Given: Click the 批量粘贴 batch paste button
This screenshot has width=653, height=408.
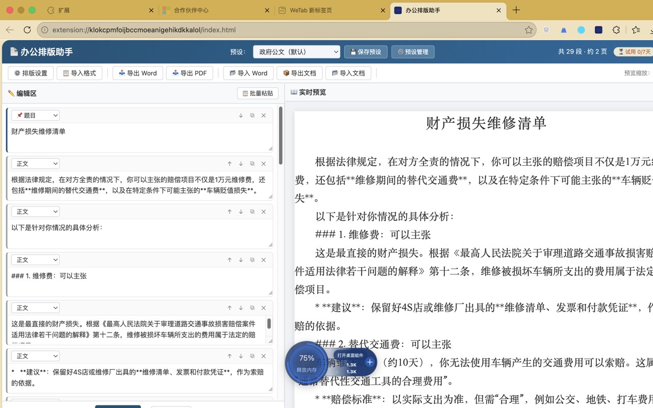Looking at the screenshot, I should pos(258,93).
